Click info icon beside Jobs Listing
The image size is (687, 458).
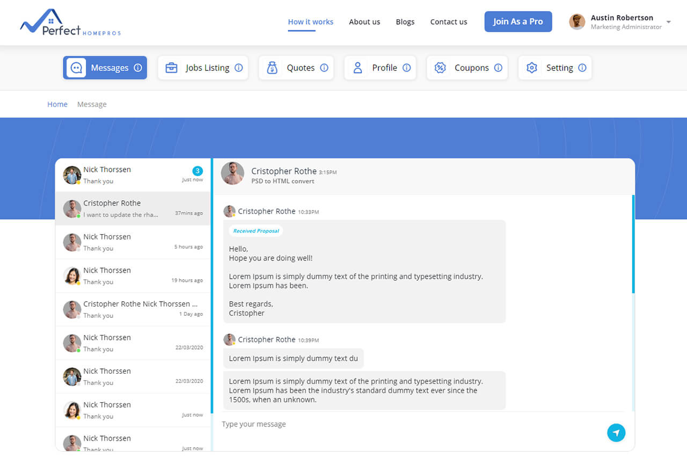click(x=239, y=68)
